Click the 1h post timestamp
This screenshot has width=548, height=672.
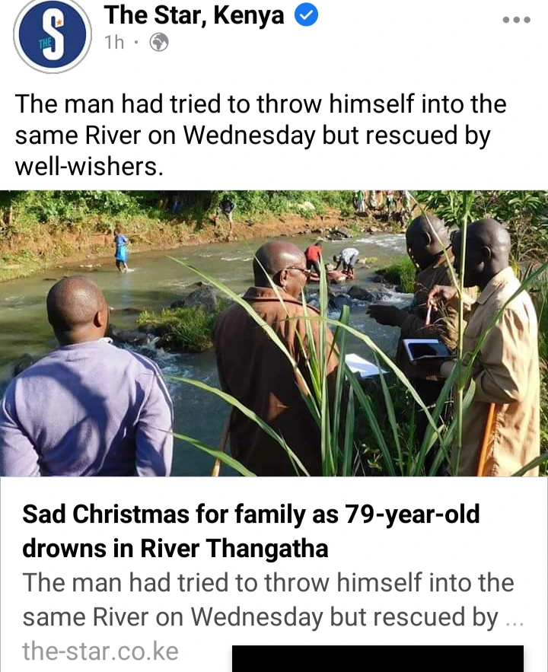114,43
